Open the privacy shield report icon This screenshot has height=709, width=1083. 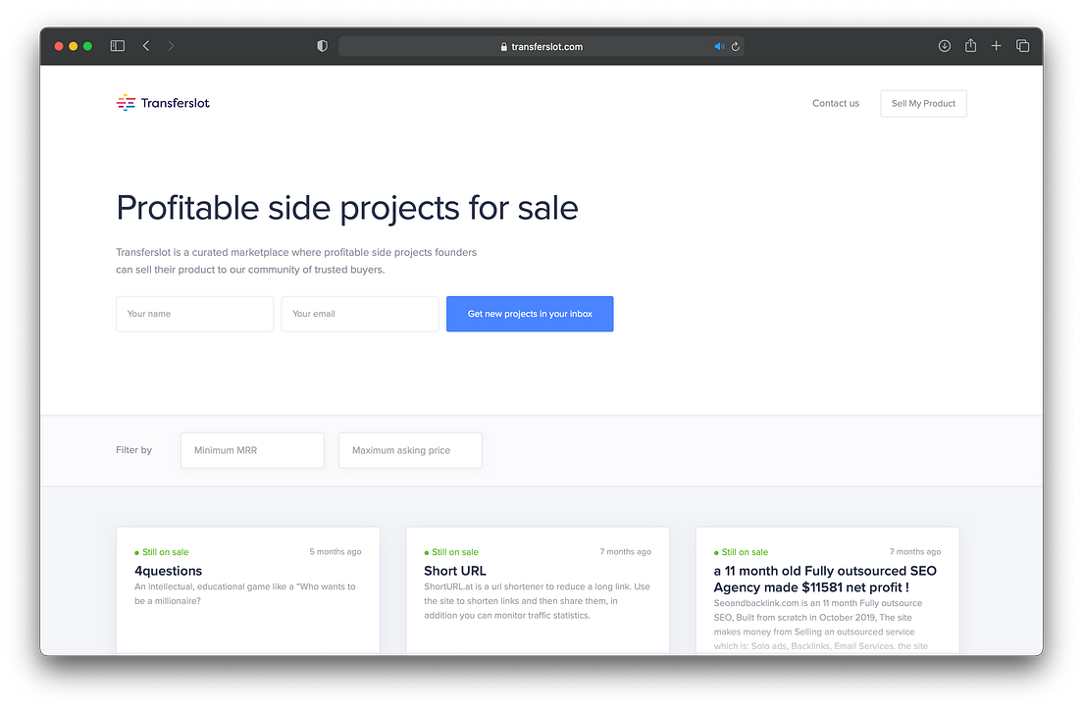(322, 45)
